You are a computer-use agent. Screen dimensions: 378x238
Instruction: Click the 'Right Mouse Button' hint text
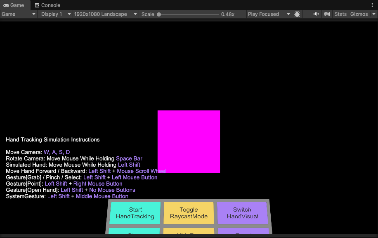[x=98, y=184]
